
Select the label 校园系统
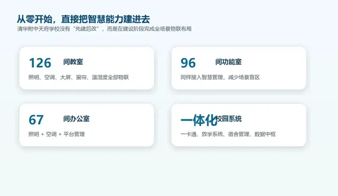229,119
